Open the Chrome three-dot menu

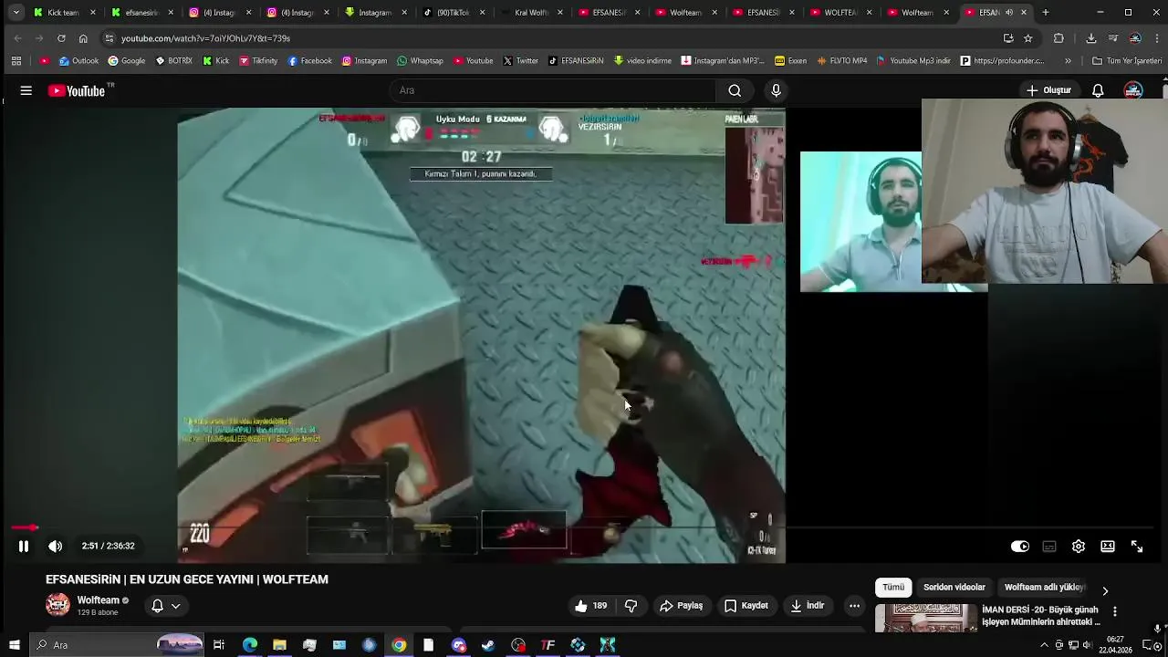[1158, 38]
